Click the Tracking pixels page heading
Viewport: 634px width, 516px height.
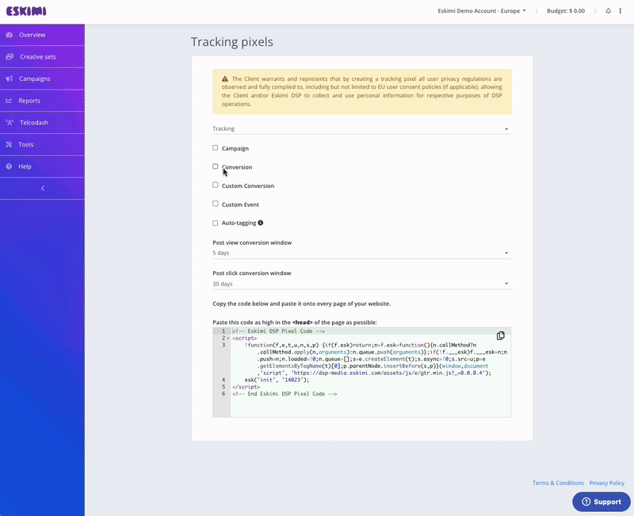click(x=232, y=42)
